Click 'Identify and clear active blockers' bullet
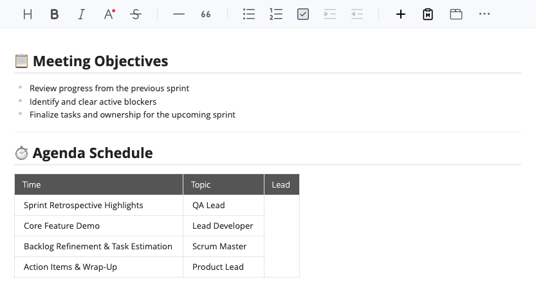This screenshot has height=284, width=536. click(93, 102)
